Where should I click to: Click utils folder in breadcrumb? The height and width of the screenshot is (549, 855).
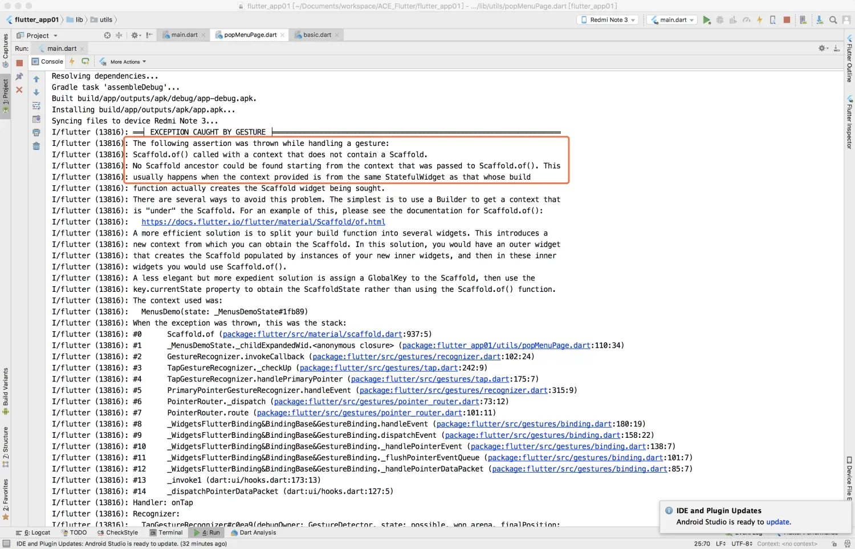pyautogui.click(x=101, y=19)
